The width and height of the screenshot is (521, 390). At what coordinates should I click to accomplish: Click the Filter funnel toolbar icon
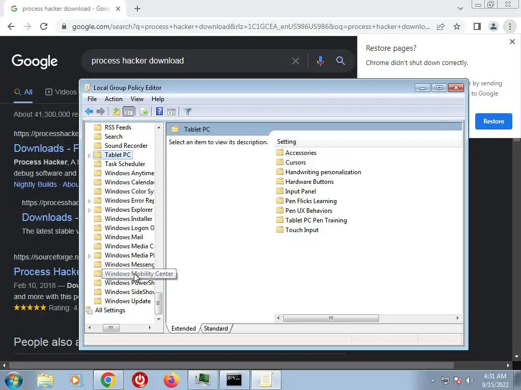(188, 111)
